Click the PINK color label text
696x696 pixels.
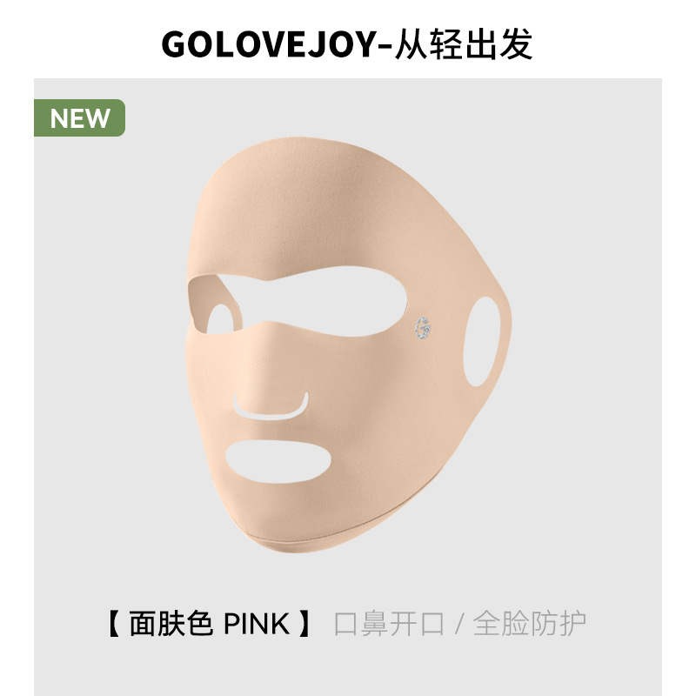[257, 624]
